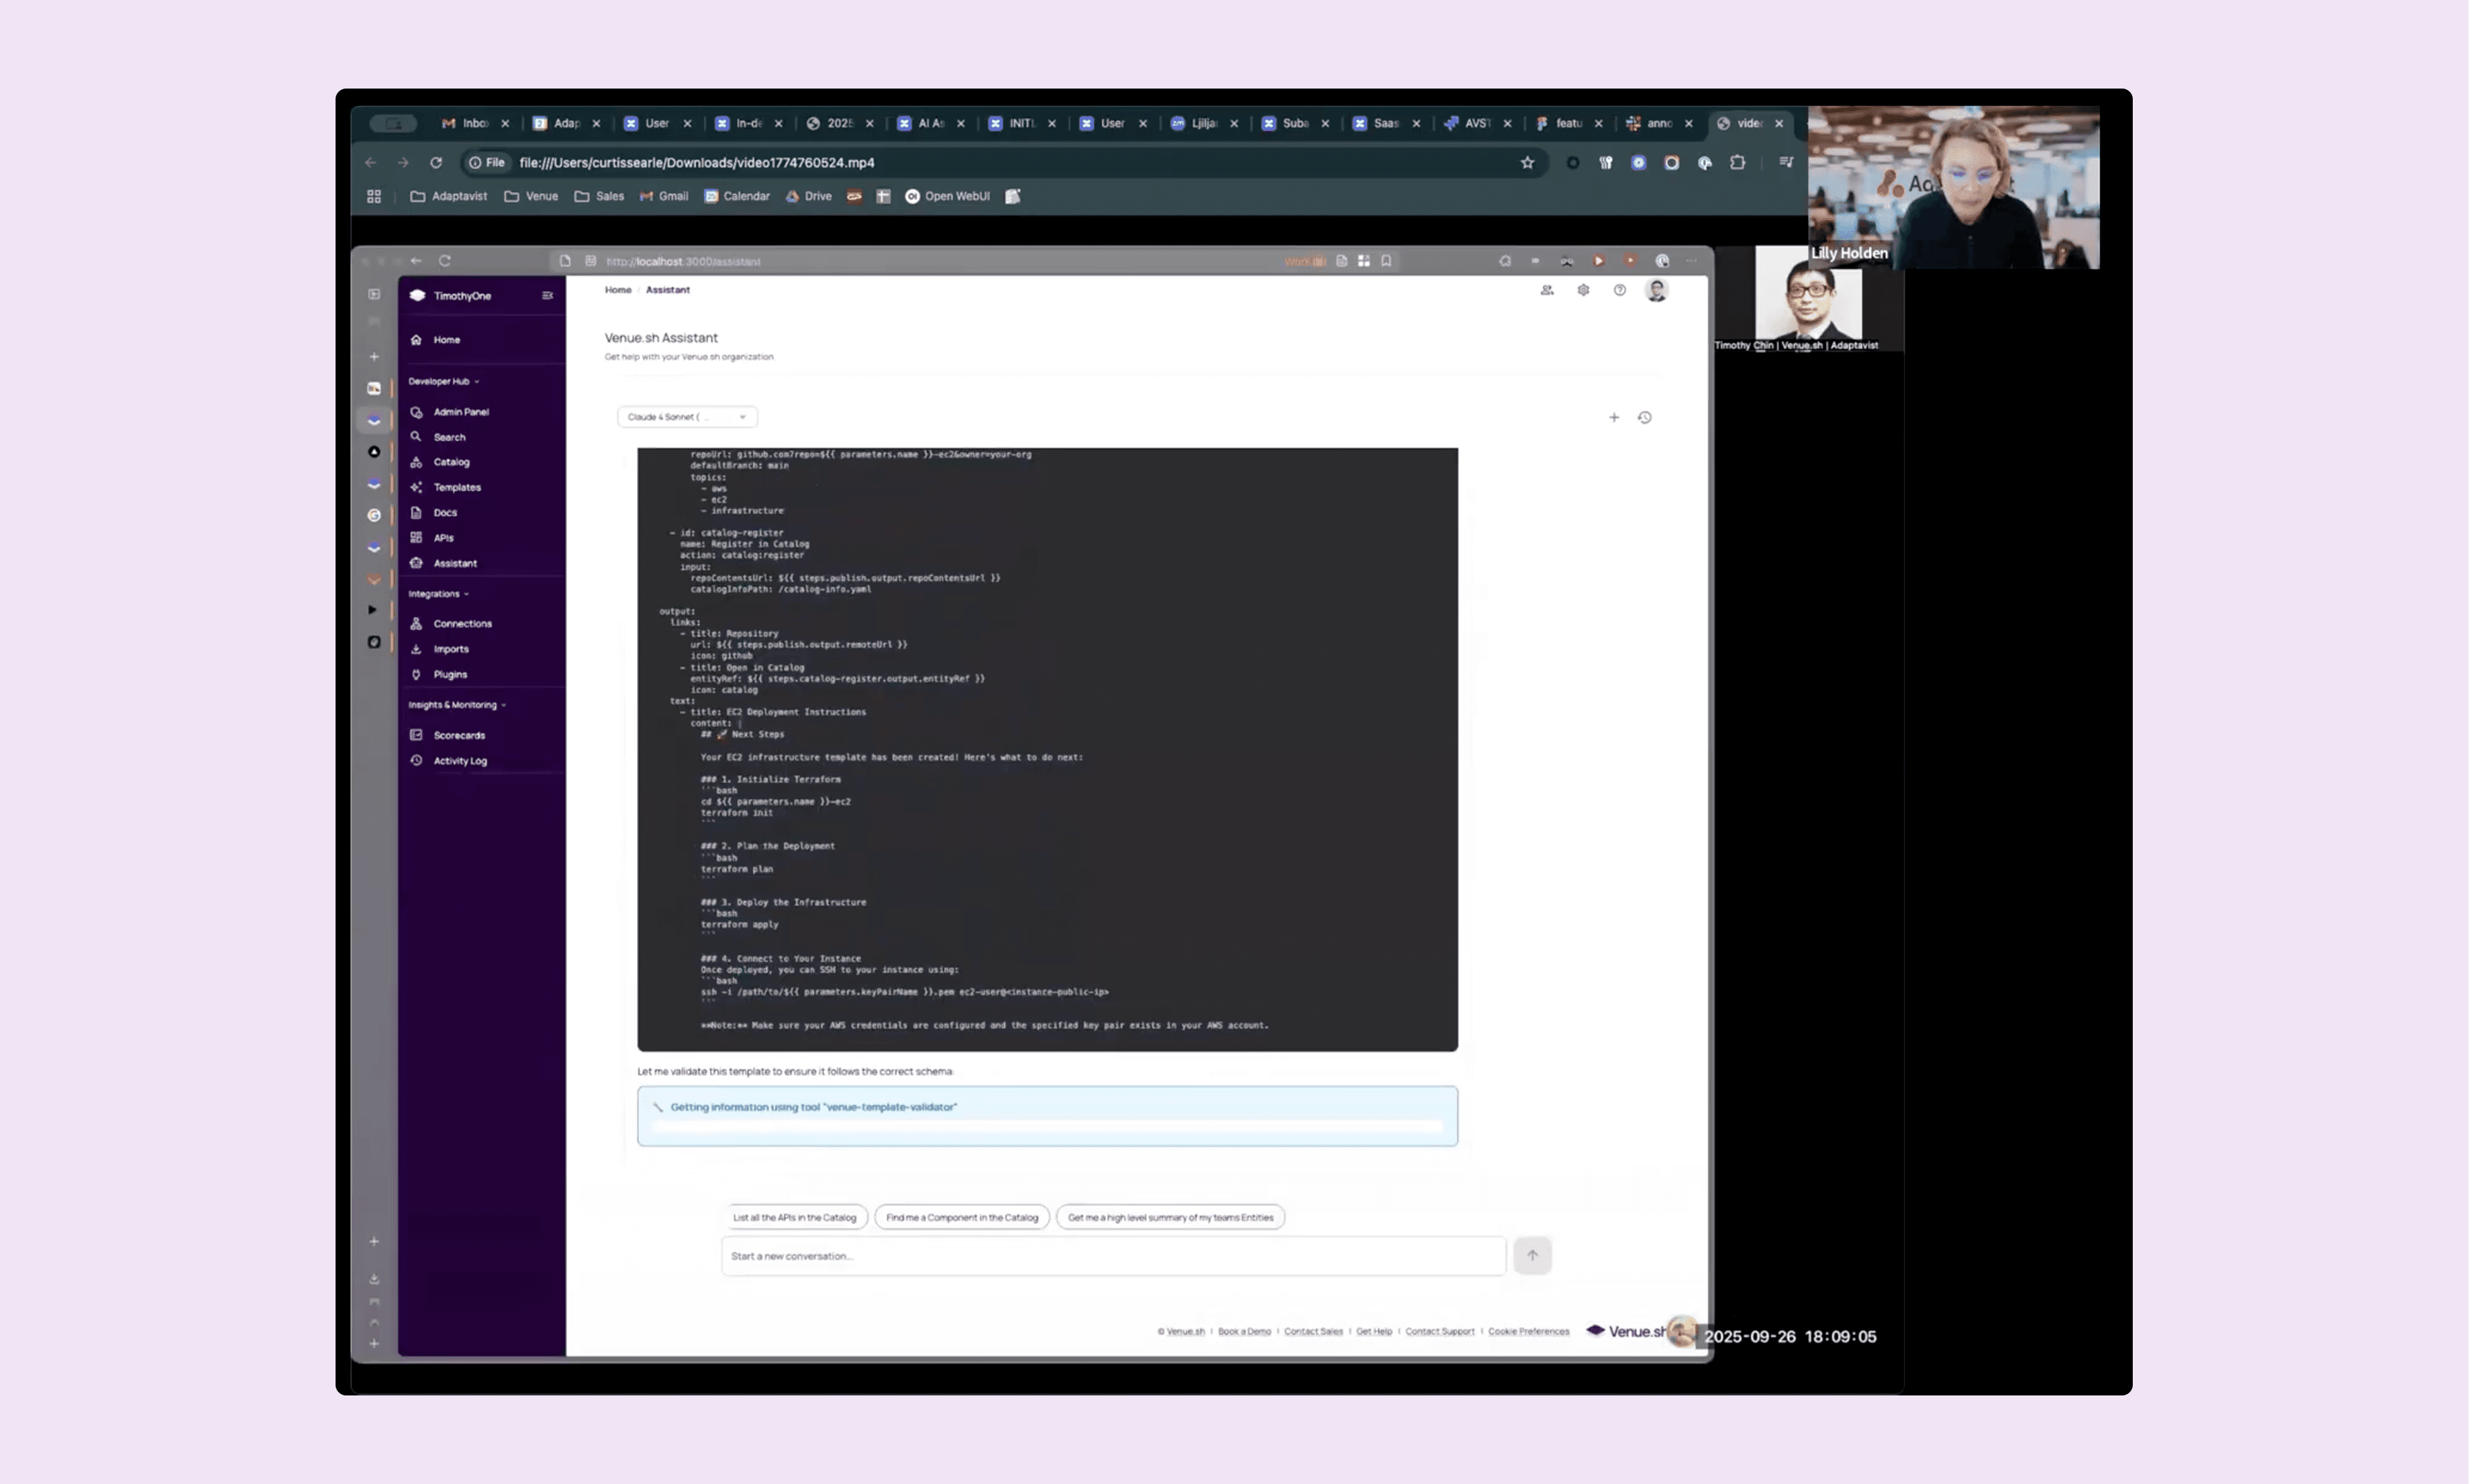Click 'List all the APIs in the Catalog'
Image resolution: width=2469 pixels, height=1484 pixels.
coord(794,1217)
